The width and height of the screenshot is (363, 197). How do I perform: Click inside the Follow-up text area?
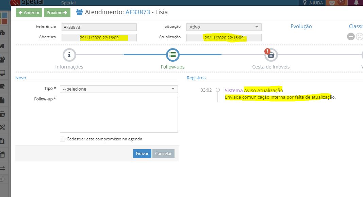pyautogui.click(x=118, y=114)
